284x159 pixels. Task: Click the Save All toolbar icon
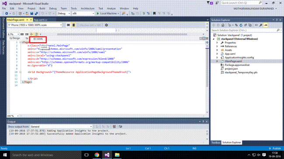36,14
